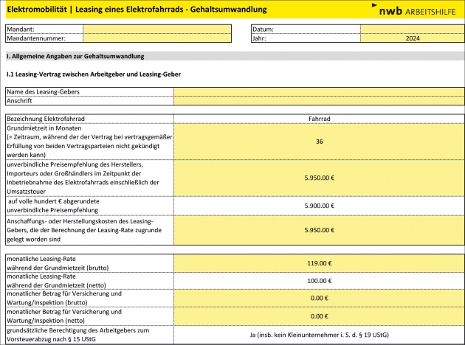The height and width of the screenshot is (345, 465).
Task: Select the Versicherung und Wartung netto amount
Action: click(319, 316)
